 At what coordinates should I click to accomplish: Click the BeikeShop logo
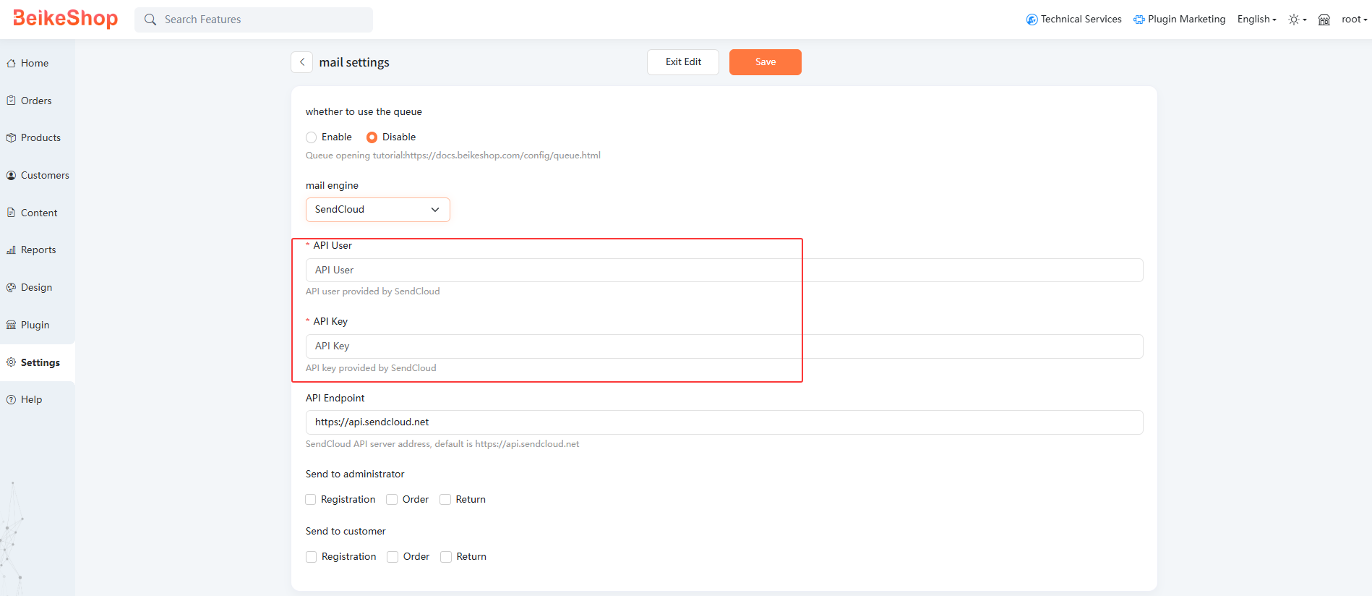pos(66,19)
